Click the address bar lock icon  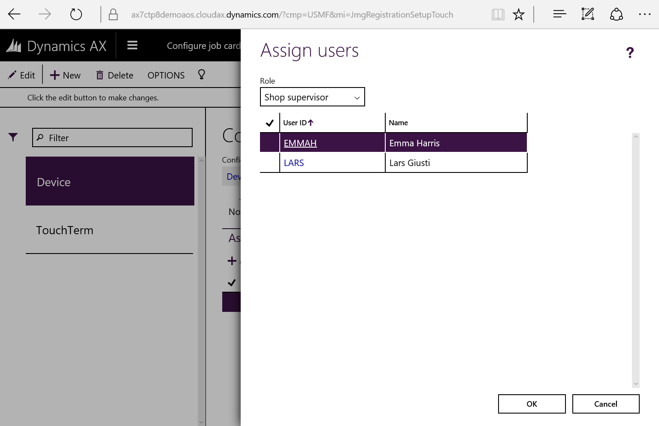(x=113, y=15)
